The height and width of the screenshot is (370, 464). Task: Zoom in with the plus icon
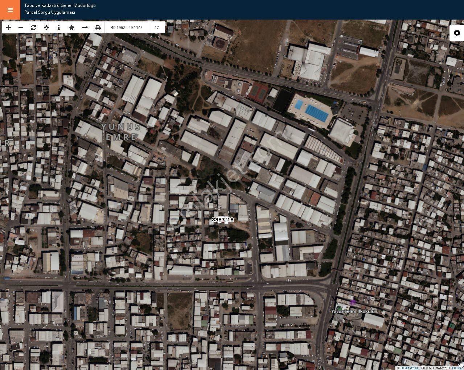click(9, 28)
